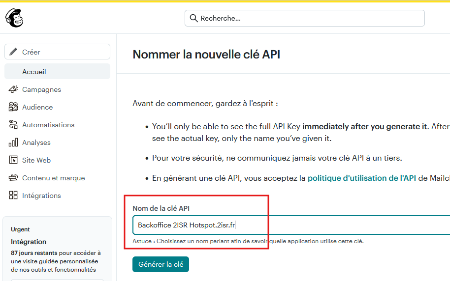The height and width of the screenshot is (281, 450).
Task: Click the pencil icon beside Créer
Action: [13, 52]
